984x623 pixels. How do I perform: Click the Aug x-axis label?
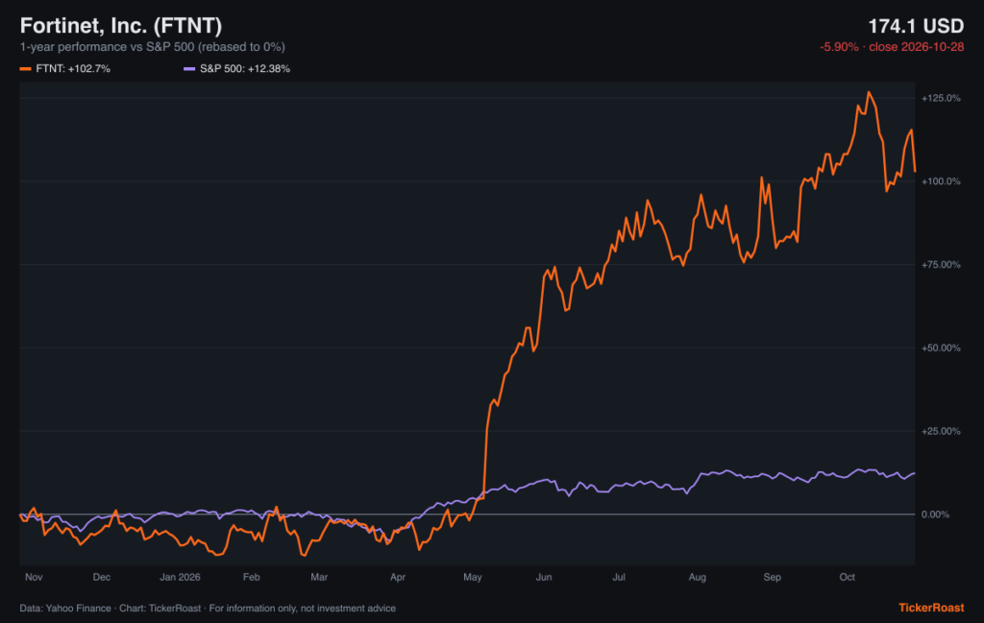point(698,577)
